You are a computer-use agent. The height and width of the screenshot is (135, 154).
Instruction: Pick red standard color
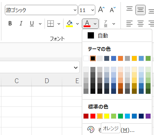[x=93, y=116]
